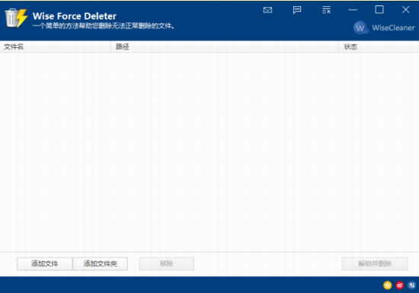
Task: Sort by the 路径 column header
Action: point(225,46)
